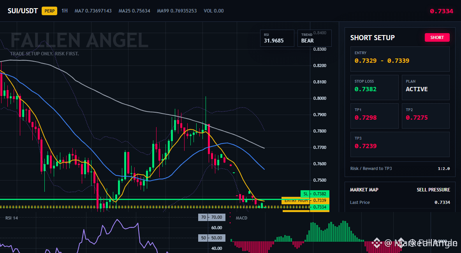Click the yellow PERP badge
Viewport: 461px width, 253px height.
coord(49,11)
